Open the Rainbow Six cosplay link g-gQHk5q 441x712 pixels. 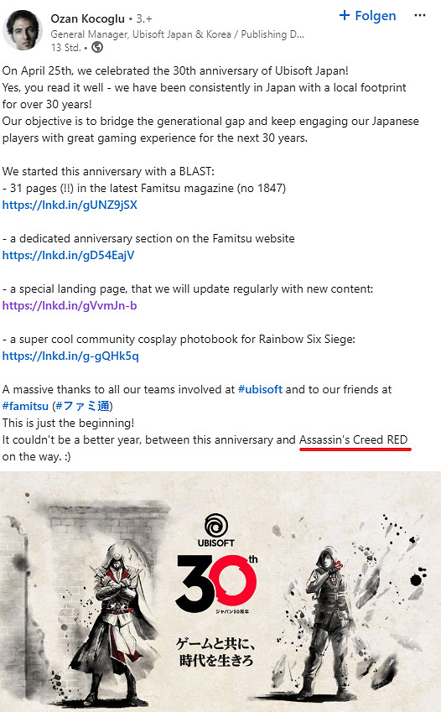(x=70, y=356)
